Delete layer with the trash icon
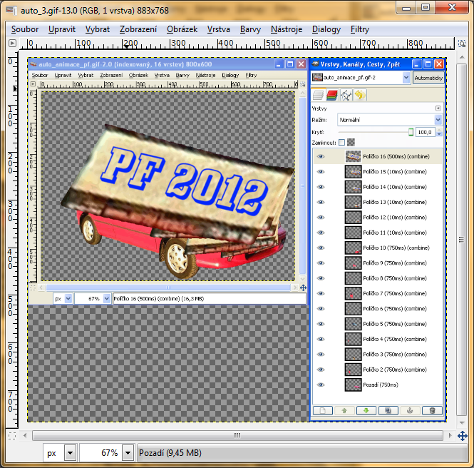This screenshot has width=474, height=468. tap(432, 410)
